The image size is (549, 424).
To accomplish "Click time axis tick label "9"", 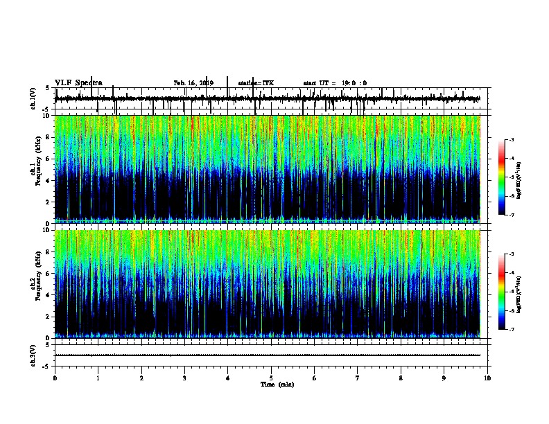I will pos(444,378).
